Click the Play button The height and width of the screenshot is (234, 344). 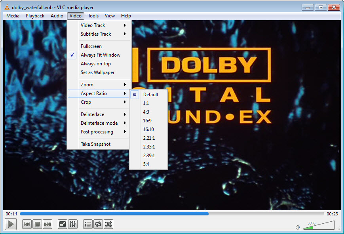click(x=11, y=224)
